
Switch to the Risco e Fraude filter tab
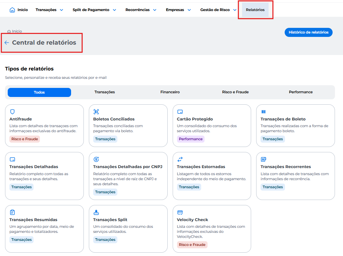click(235, 92)
